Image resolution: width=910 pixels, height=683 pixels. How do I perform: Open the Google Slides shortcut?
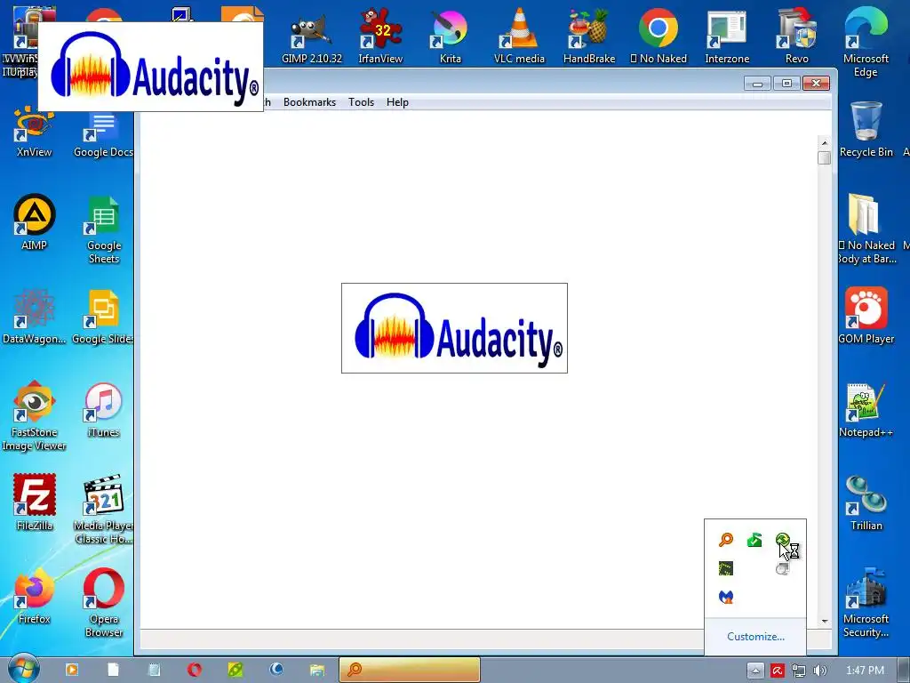point(103,316)
